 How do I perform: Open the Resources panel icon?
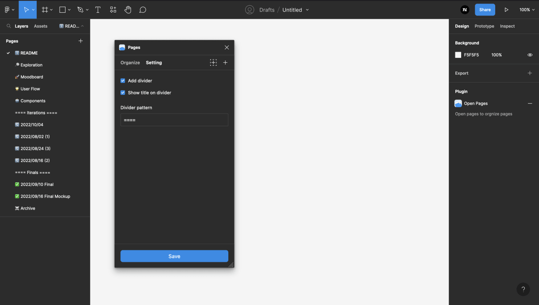113,9
